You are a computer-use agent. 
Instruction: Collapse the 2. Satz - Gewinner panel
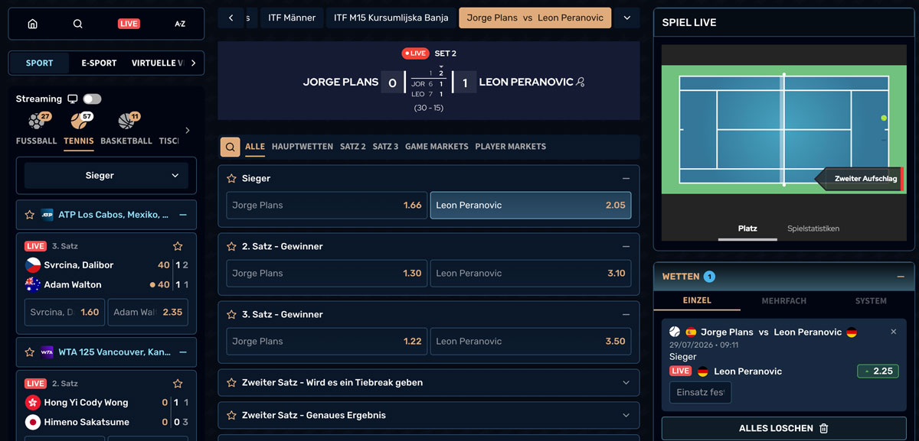click(626, 246)
